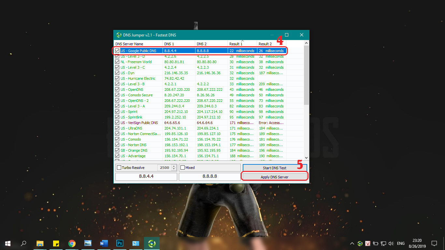
Task: Click primary DNS field showing 8.8.4.4
Action: pos(146,176)
